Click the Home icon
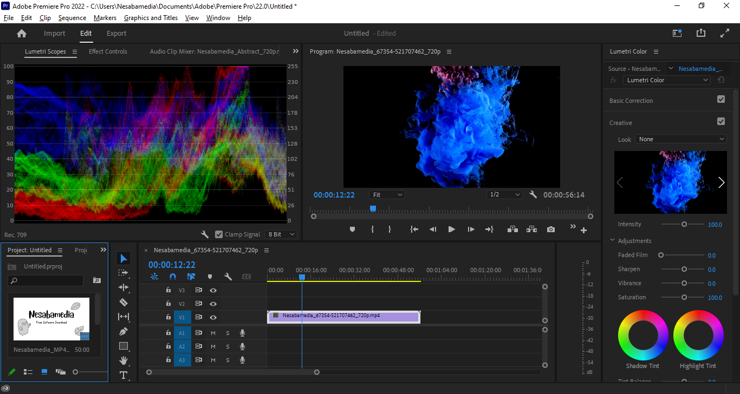This screenshot has width=740, height=394. 22,34
